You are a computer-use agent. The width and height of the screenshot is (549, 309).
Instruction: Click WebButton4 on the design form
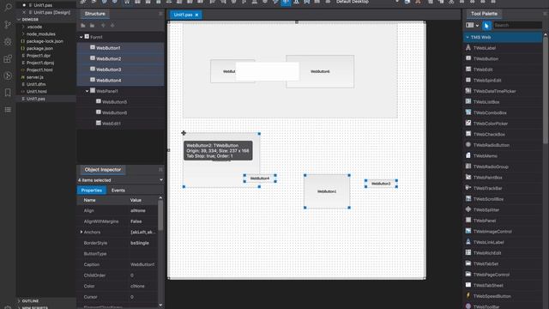click(x=260, y=179)
